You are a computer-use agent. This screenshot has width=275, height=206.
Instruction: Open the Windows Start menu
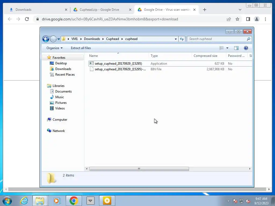tap(7, 201)
